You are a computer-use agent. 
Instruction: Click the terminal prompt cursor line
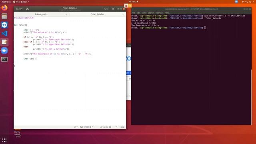point(168,28)
